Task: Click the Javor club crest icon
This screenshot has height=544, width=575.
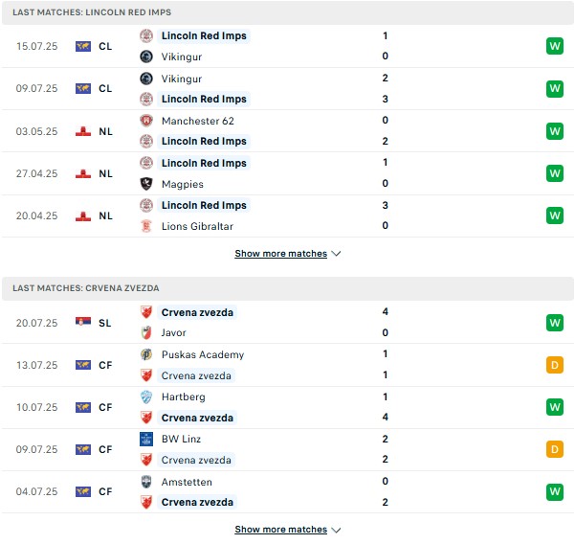Action: coord(146,332)
